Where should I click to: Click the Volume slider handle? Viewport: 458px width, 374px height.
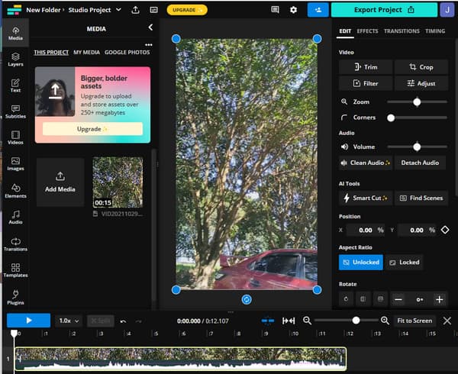point(417,147)
